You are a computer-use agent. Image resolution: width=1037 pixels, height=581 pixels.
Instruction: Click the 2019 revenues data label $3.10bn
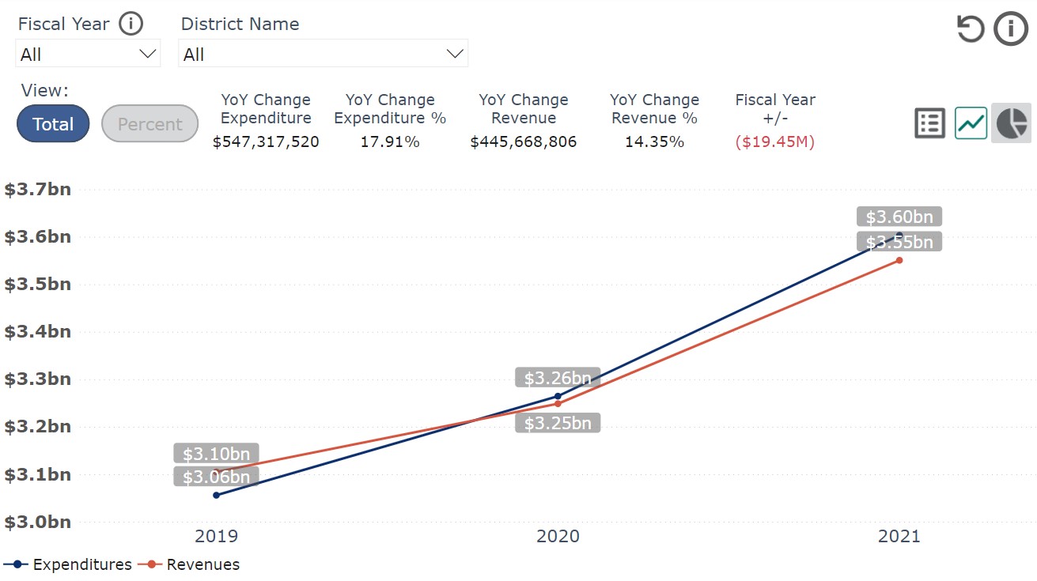click(217, 454)
